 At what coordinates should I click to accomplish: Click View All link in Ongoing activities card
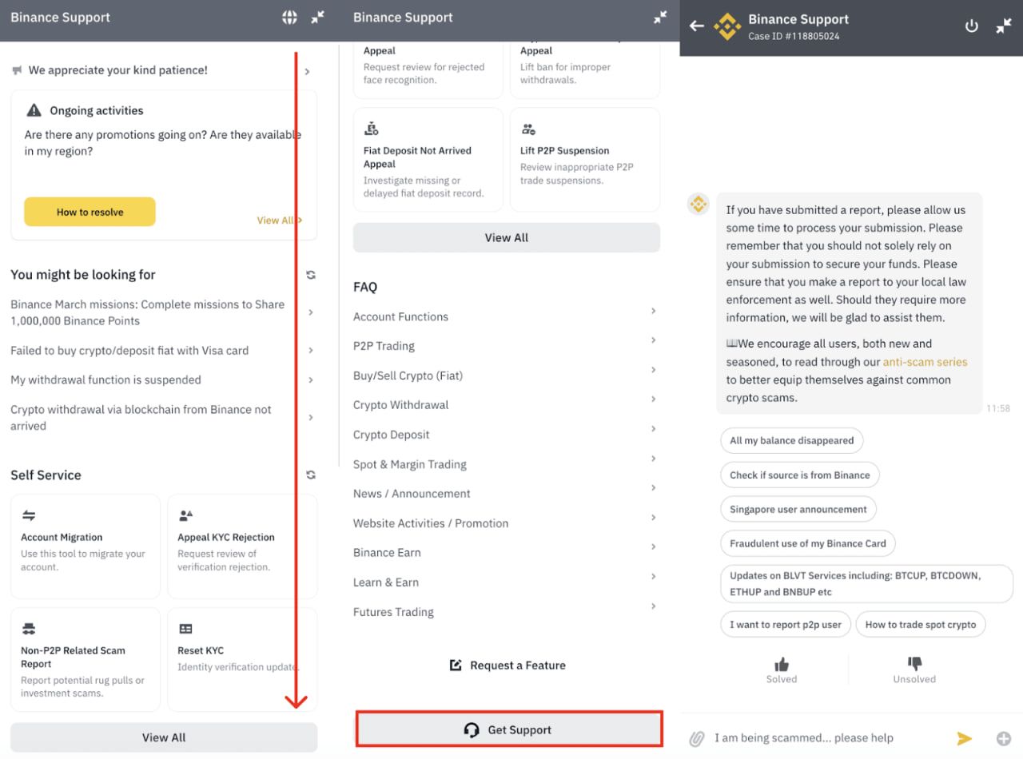[279, 221]
